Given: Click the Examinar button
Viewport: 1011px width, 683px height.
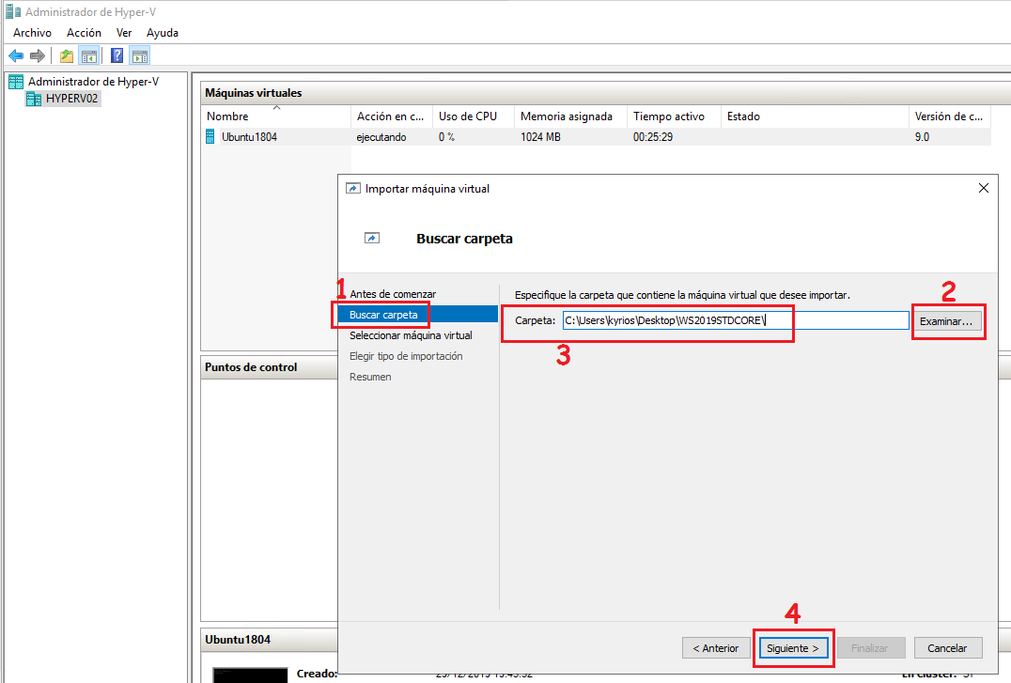Looking at the screenshot, I should point(948,320).
